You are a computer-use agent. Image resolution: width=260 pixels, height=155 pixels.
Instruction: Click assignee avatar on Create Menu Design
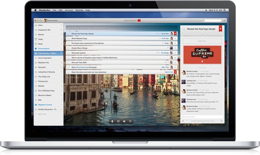[x=171, y=48]
